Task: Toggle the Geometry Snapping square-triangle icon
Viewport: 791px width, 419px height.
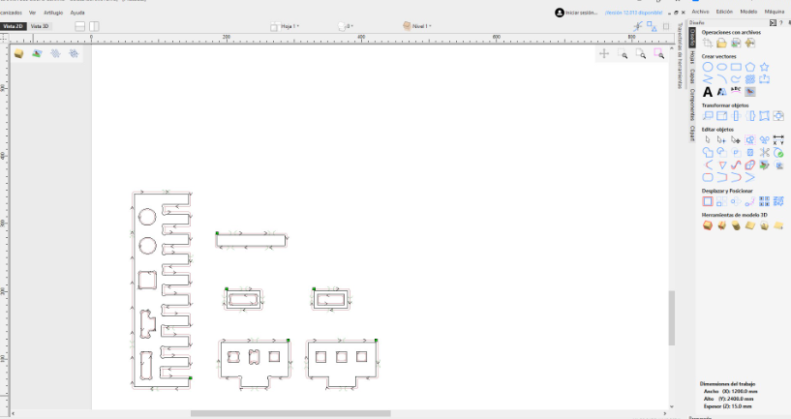Action: [x=652, y=26]
